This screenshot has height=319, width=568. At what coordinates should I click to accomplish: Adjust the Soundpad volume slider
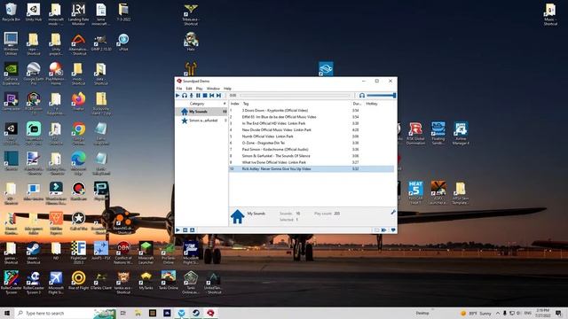381,96
